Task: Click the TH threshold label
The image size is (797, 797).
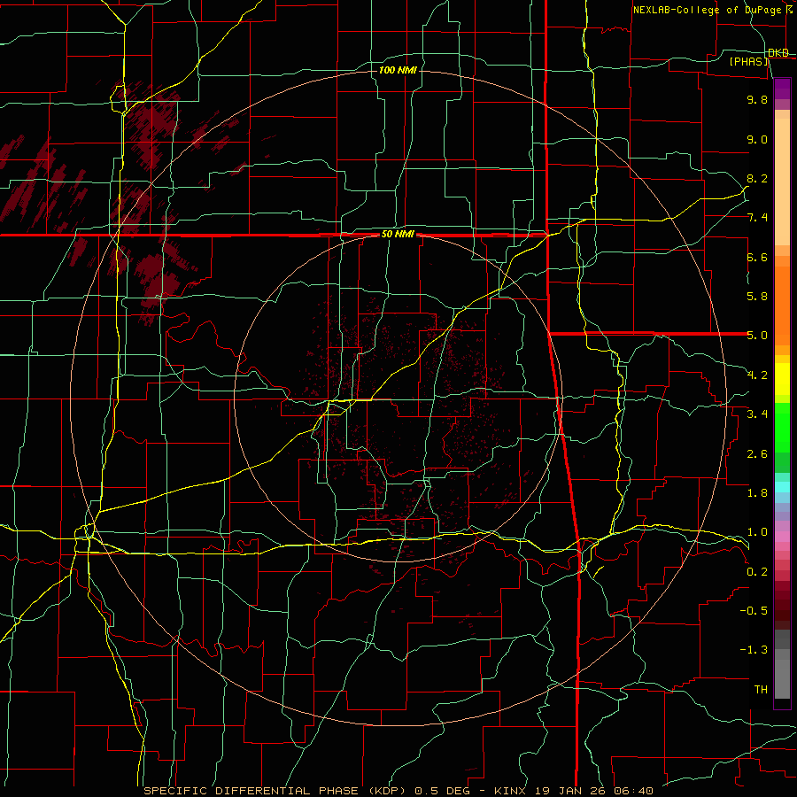Action: (761, 690)
